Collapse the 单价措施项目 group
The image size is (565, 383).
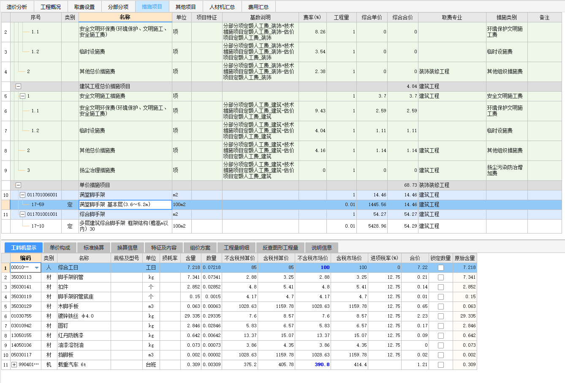(18, 185)
